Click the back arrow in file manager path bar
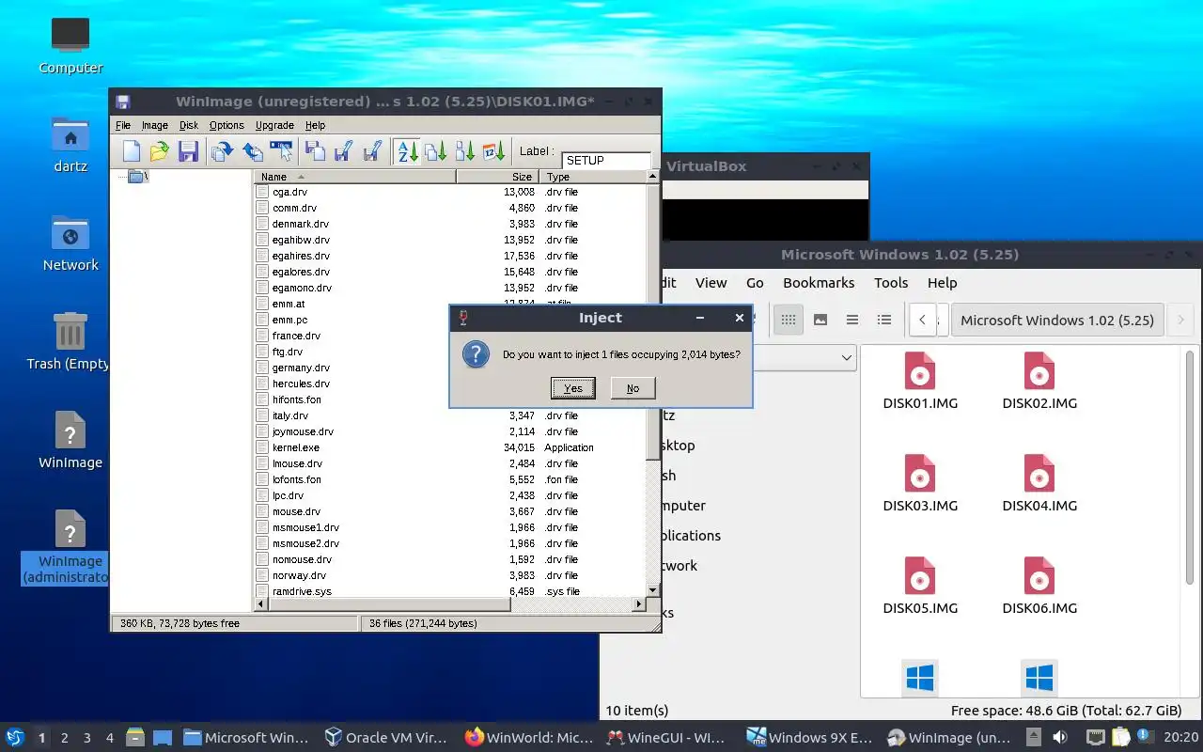This screenshot has height=752, width=1203. (923, 320)
